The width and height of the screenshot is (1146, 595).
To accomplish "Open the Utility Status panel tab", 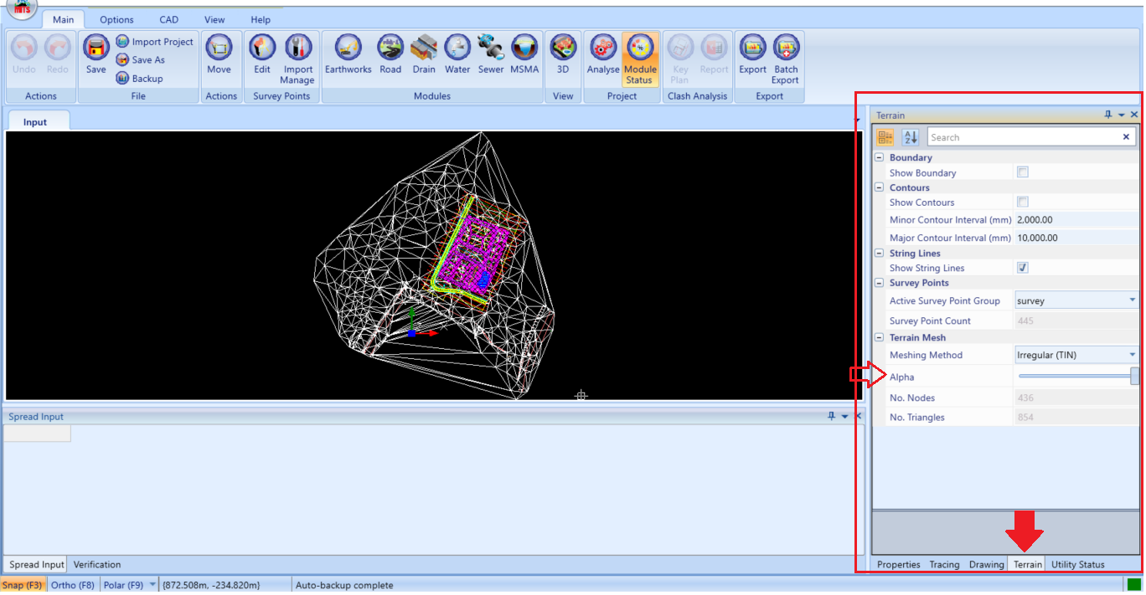I will (x=1077, y=564).
